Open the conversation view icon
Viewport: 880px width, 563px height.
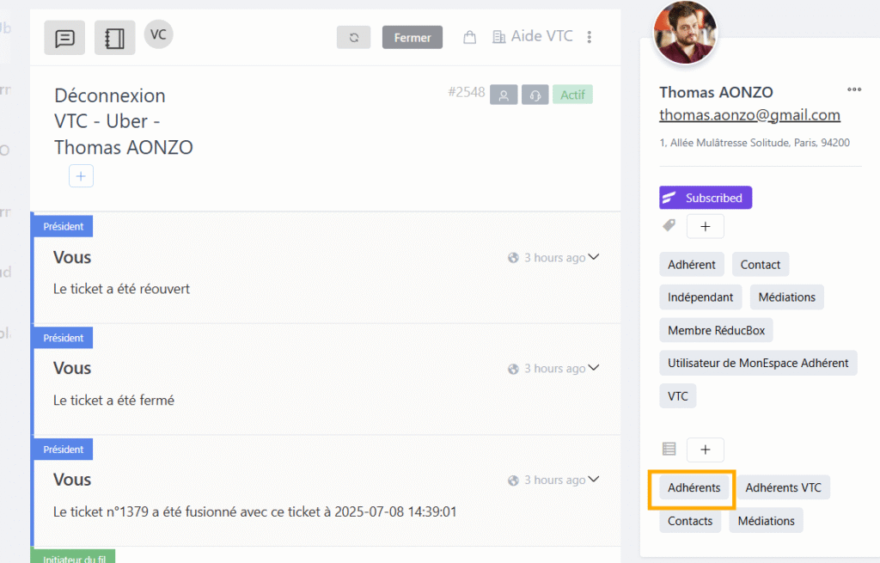(x=64, y=39)
